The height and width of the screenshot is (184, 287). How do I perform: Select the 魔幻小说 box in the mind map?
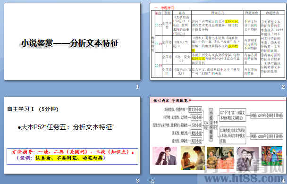point(196,133)
